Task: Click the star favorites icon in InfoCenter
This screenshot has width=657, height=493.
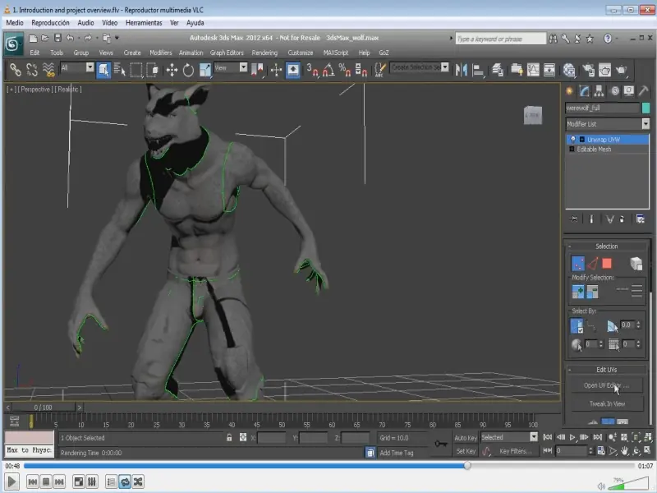Action: pos(590,39)
